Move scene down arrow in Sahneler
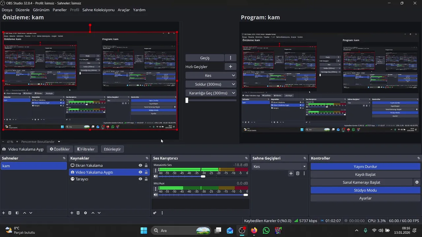422x237 pixels. point(31,213)
